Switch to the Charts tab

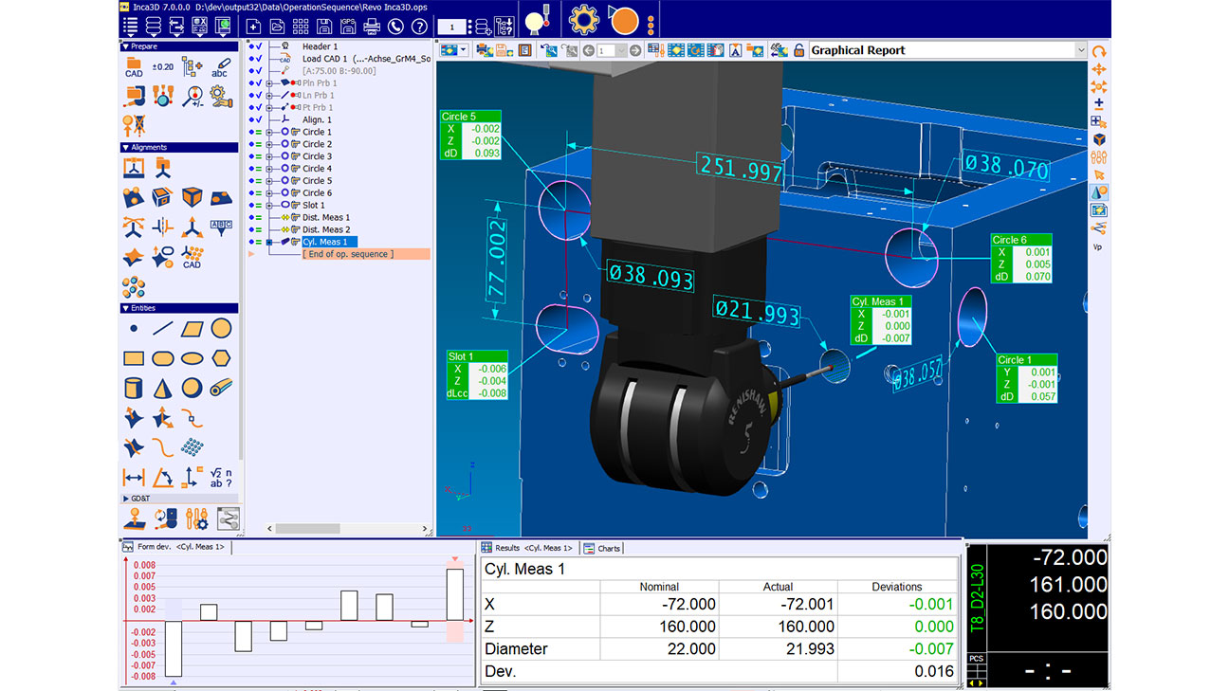tap(602, 548)
